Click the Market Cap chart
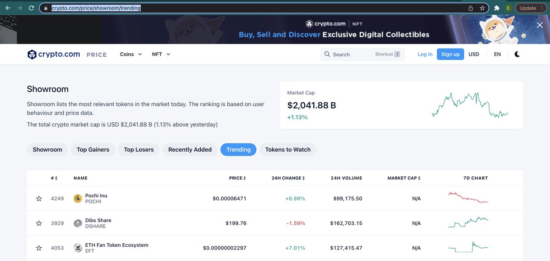The height and width of the screenshot is (261, 550). [470, 105]
